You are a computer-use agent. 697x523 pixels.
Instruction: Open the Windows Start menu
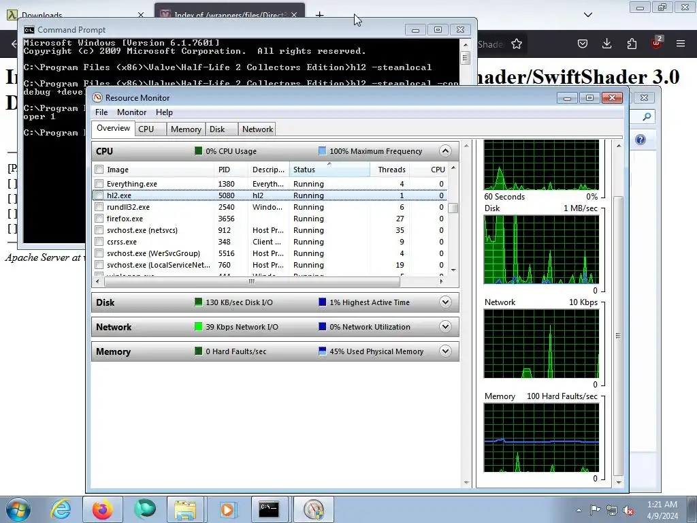pyautogui.click(x=18, y=509)
